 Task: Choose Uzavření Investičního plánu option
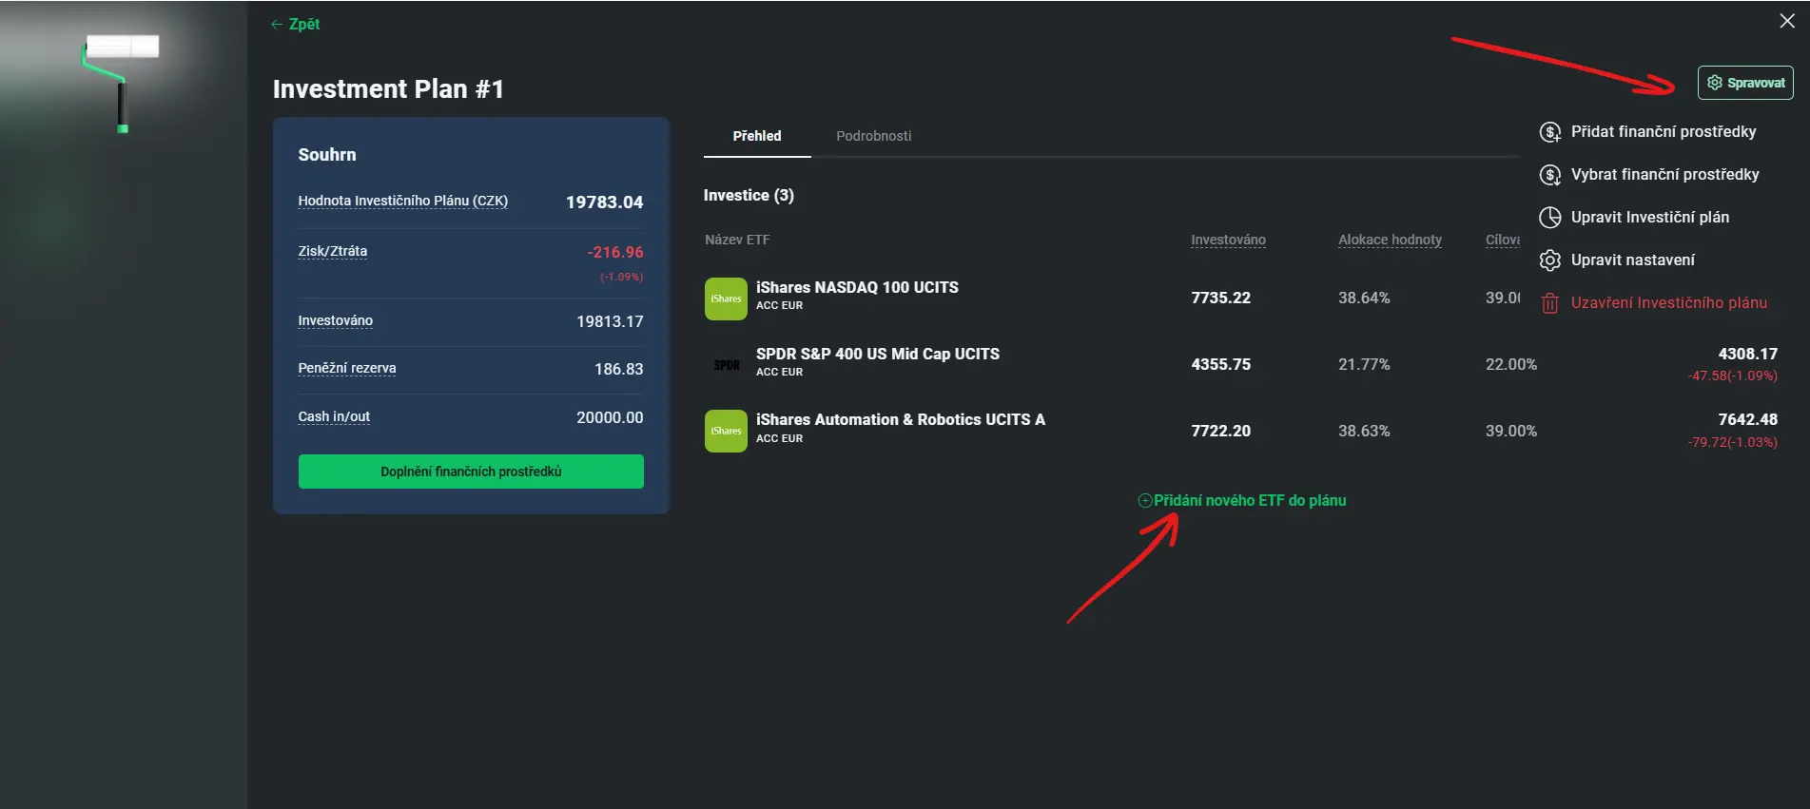tap(1669, 302)
